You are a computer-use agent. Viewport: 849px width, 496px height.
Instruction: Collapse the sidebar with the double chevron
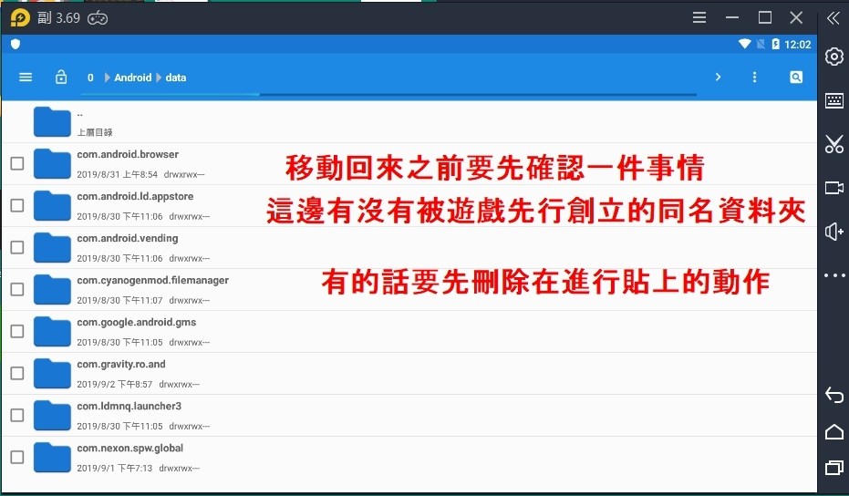pyautogui.click(x=833, y=18)
